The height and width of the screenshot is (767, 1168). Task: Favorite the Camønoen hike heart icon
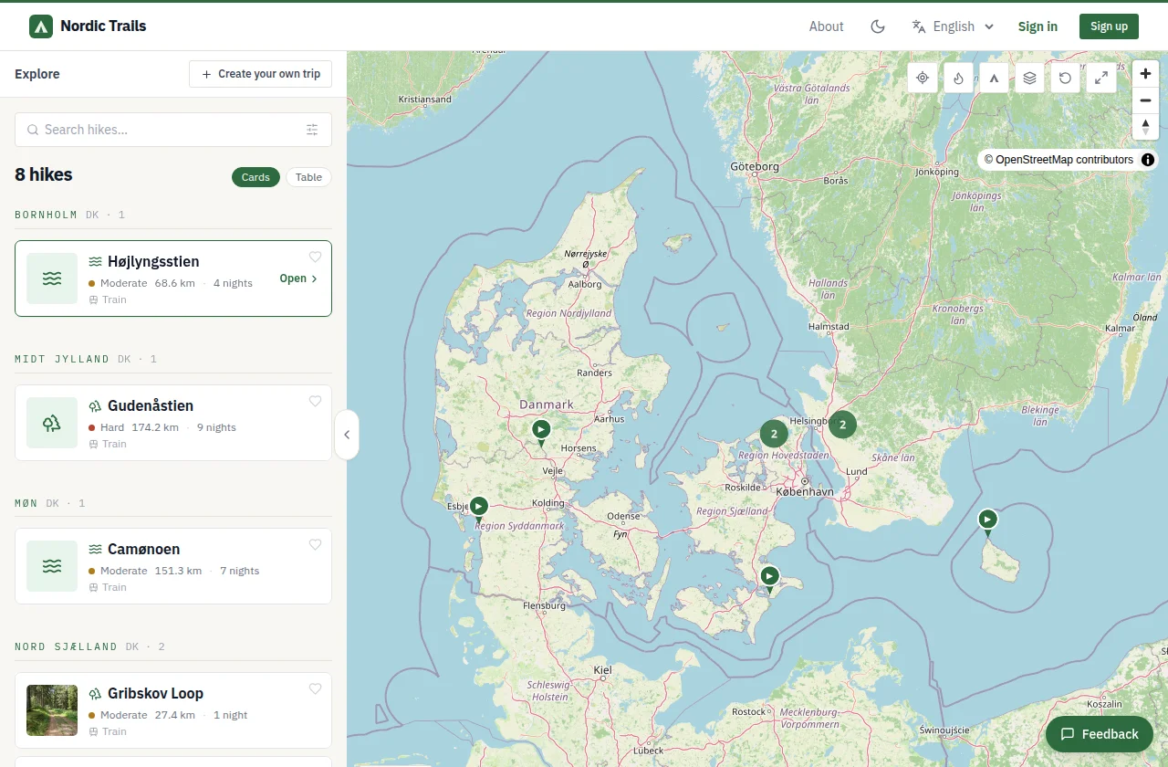(x=315, y=545)
